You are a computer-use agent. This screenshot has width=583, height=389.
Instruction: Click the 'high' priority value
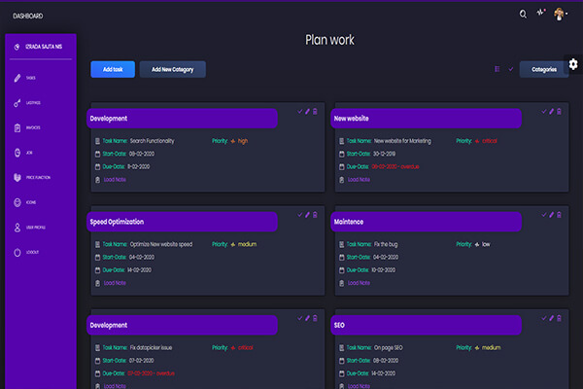point(243,141)
